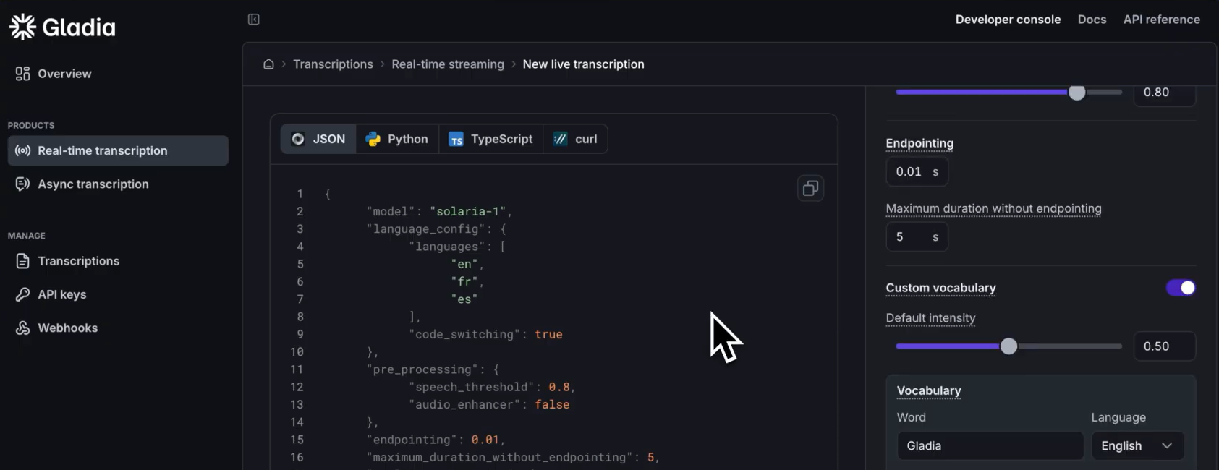
Task: Click the Overview grid icon
Action: pos(23,74)
